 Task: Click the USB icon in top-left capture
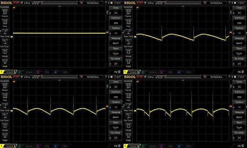tap(116, 72)
